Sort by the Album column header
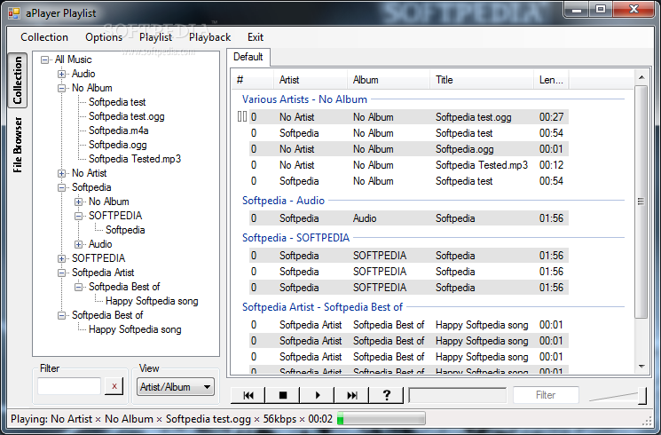The image size is (661, 435). click(389, 80)
